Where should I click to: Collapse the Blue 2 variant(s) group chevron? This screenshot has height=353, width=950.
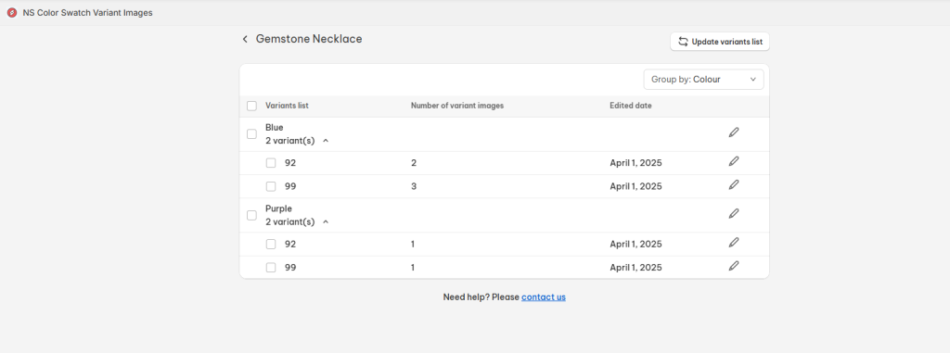click(x=326, y=141)
